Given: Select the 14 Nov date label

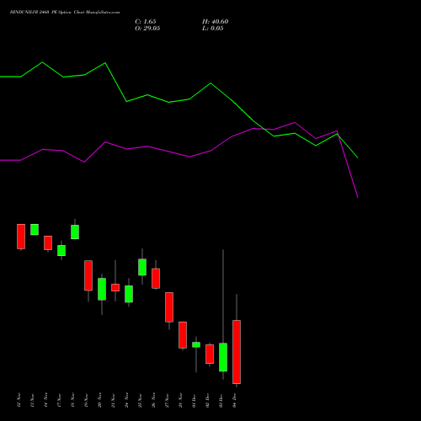Looking at the screenshot, I should tap(45, 400).
